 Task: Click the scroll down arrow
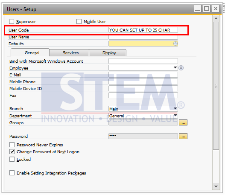click(216, 186)
